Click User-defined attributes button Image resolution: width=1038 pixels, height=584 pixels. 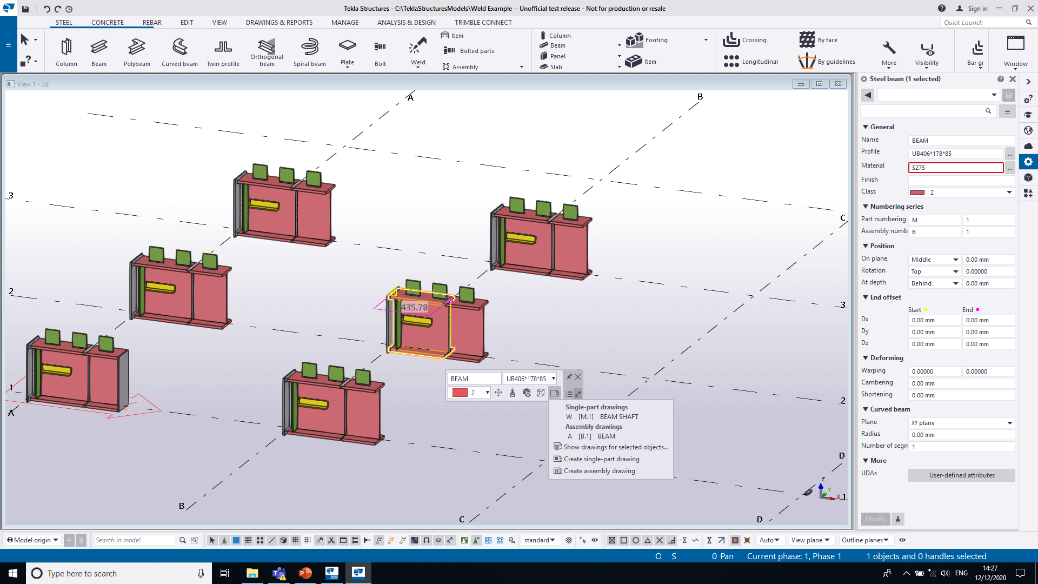point(962,475)
